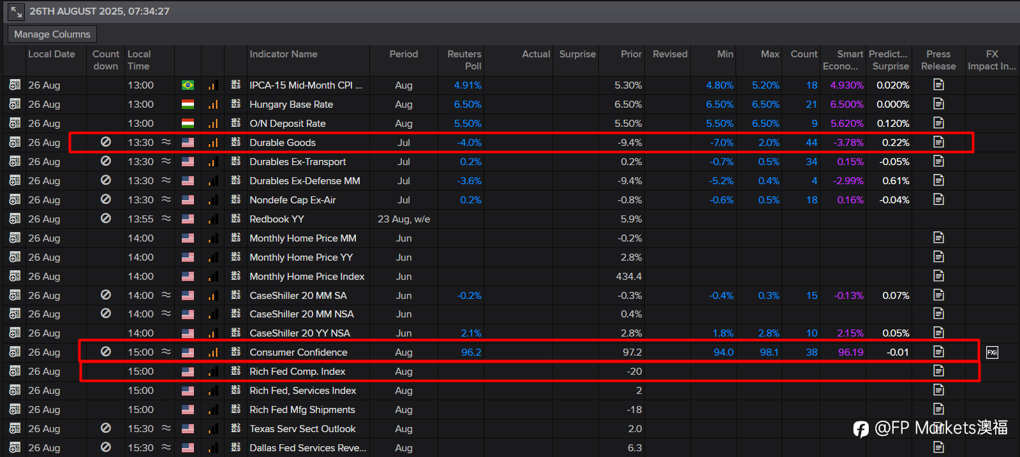Click the Reuters Poll value 96.2
The image size is (1020, 457).
[x=471, y=352]
